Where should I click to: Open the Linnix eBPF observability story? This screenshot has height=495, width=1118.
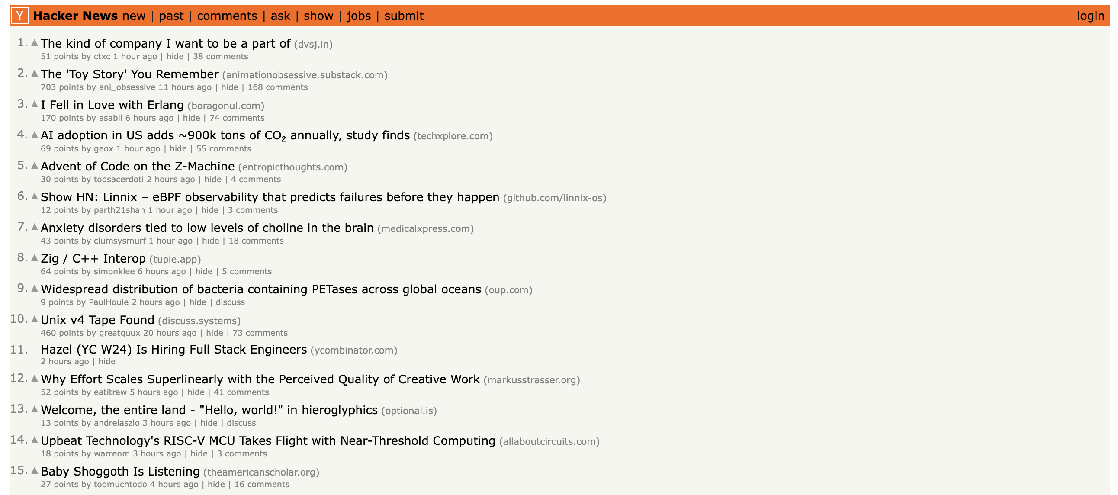(270, 197)
